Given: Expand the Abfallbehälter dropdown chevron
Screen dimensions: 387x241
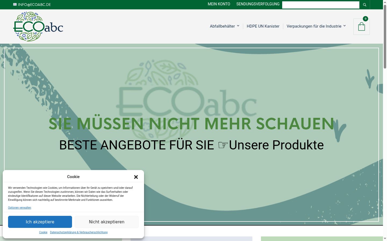Looking at the screenshot, I should [x=238, y=26].
